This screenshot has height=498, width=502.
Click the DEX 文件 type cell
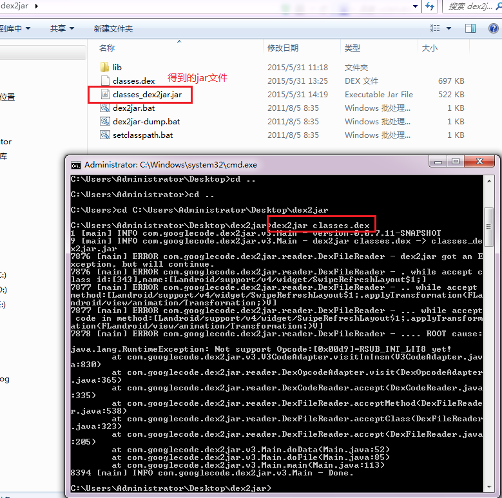(x=362, y=81)
